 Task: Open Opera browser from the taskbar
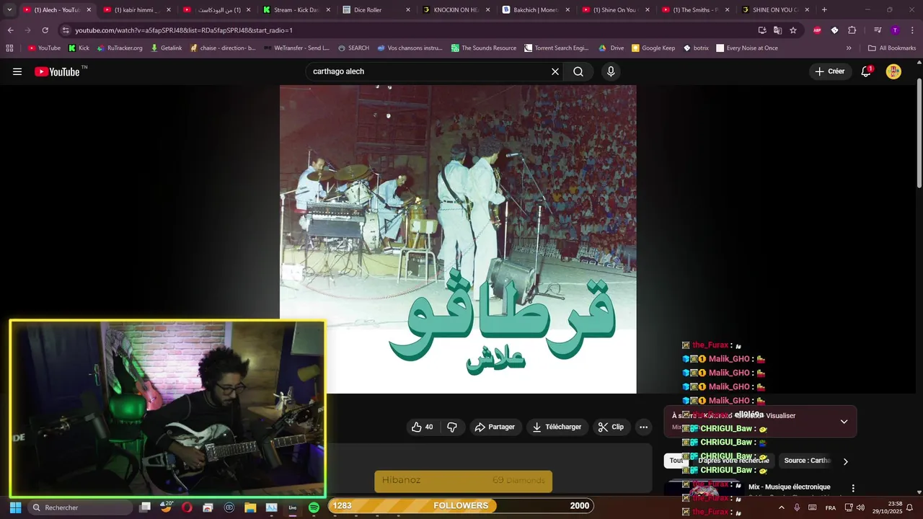coord(187,507)
